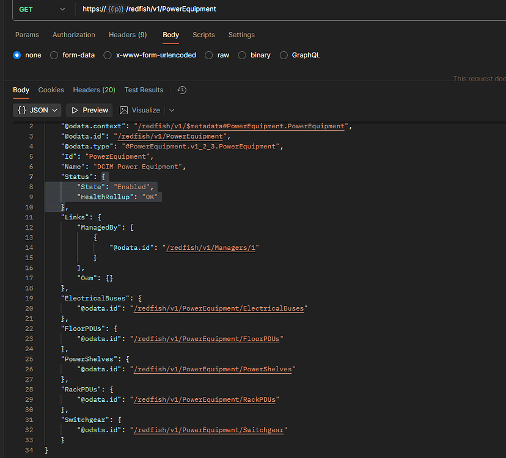Select the raw body radio button
506x458 pixels.
pos(209,55)
